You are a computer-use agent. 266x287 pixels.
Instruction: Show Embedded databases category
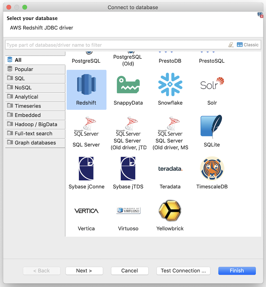(35, 115)
